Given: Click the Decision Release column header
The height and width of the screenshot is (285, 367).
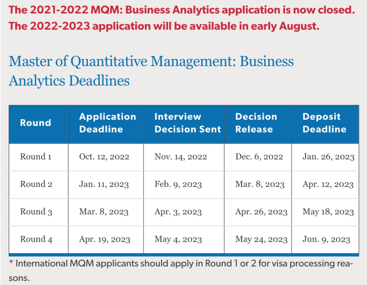Looking at the screenshot, I should (x=256, y=123).
